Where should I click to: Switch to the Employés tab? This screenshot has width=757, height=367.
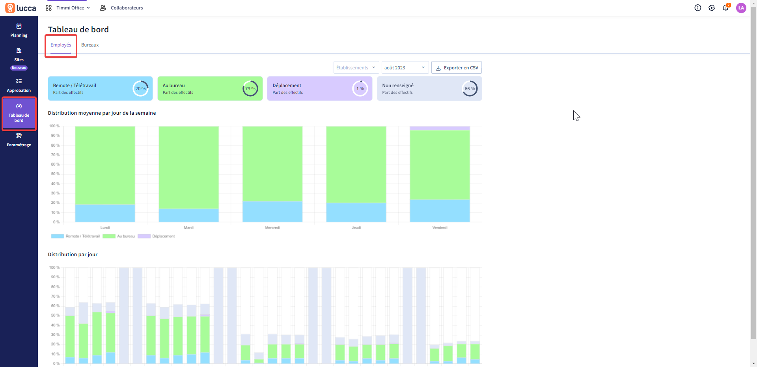point(61,45)
